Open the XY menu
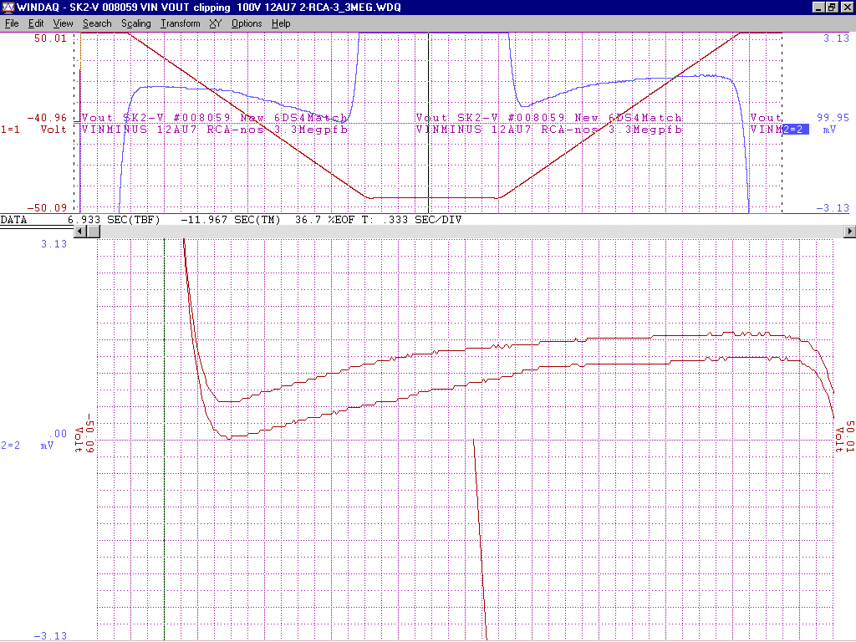This screenshot has width=856, height=642. pyautogui.click(x=216, y=23)
